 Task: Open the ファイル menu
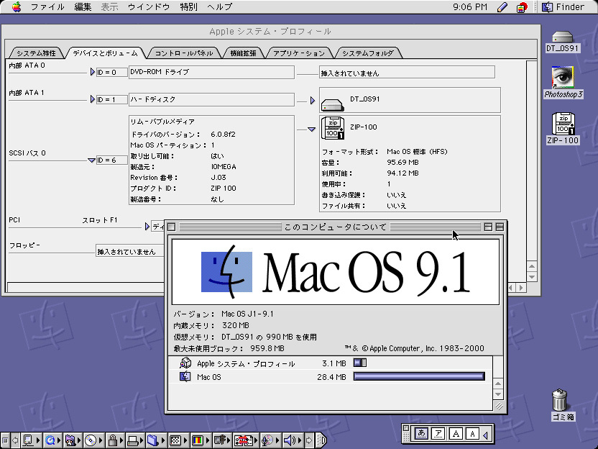47,7
